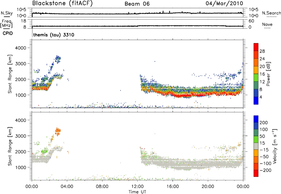Click the "20:00" time tick
The width and height of the screenshot is (281, 194).
(208, 187)
